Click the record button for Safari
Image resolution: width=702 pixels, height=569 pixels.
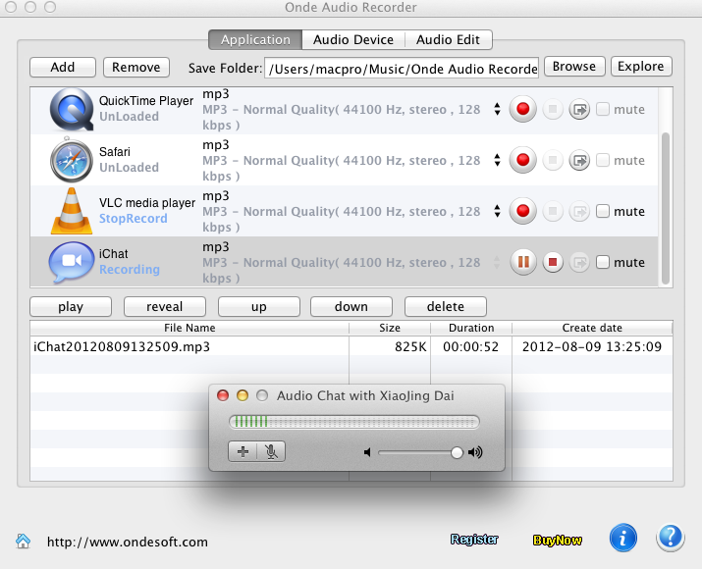524,161
